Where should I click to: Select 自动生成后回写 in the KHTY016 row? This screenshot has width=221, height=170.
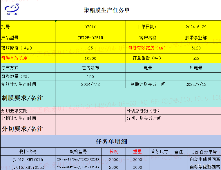(205, 160)
